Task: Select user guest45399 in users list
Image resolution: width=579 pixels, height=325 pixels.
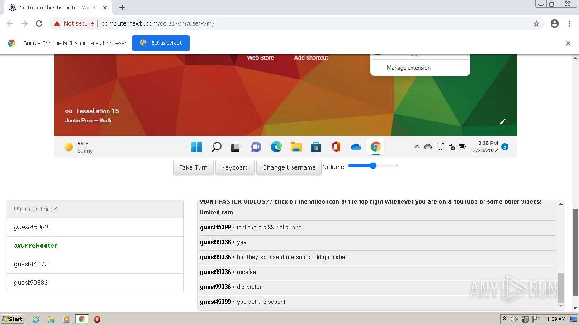Action: point(95,227)
